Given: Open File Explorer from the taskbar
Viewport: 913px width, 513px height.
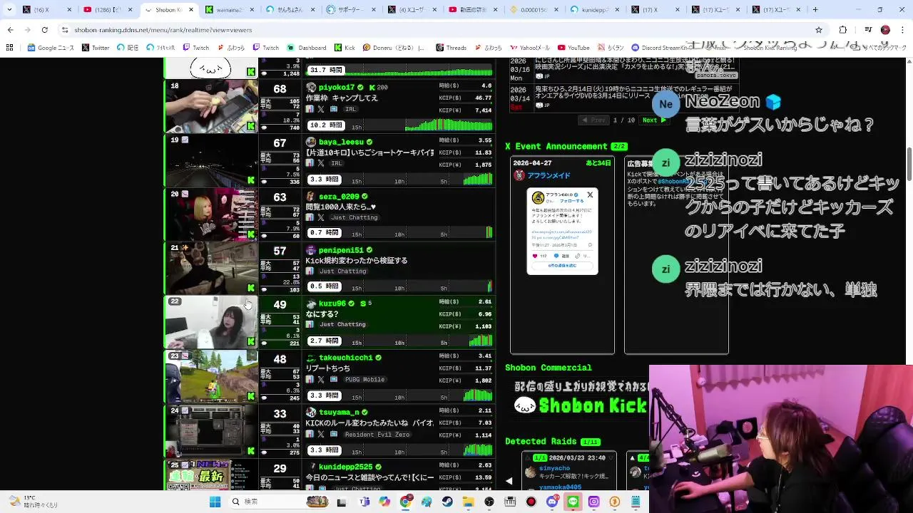Looking at the screenshot, I should [468, 502].
